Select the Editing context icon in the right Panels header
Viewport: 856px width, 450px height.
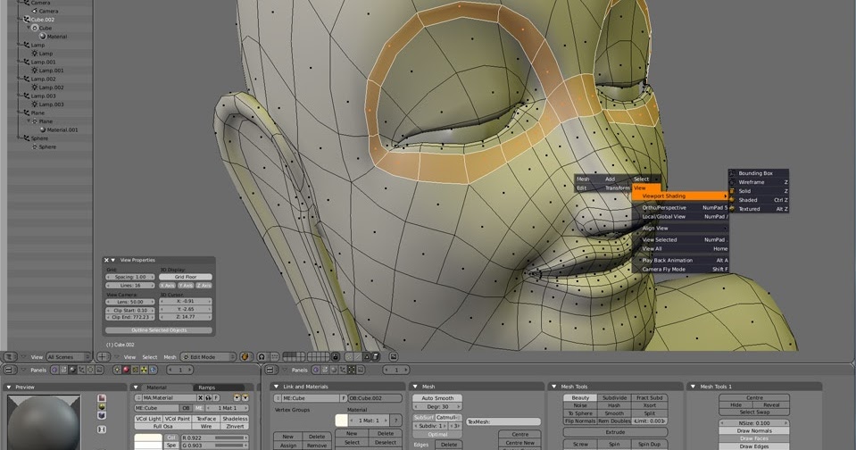pyautogui.click(x=352, y=370)
